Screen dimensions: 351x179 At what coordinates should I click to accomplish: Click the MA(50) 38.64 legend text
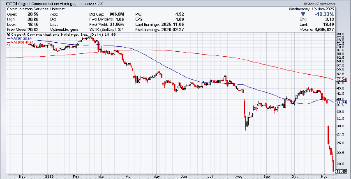20,39
